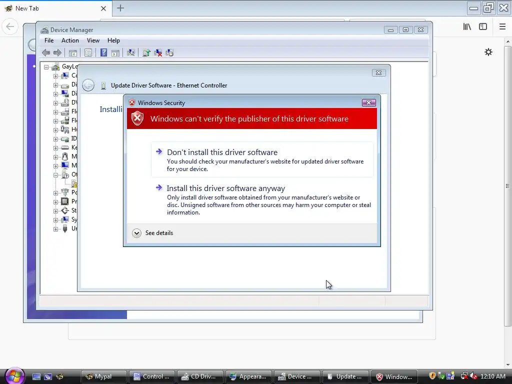512x384 pixels.
Task: Click network disconnected tray icon
Action: (x=463, y=376)
